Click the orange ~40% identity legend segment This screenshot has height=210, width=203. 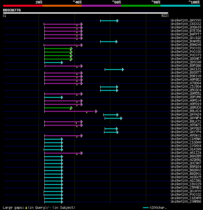click(62, 6)
